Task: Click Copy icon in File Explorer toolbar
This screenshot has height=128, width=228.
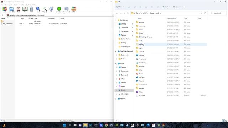Action: point(135,7)
